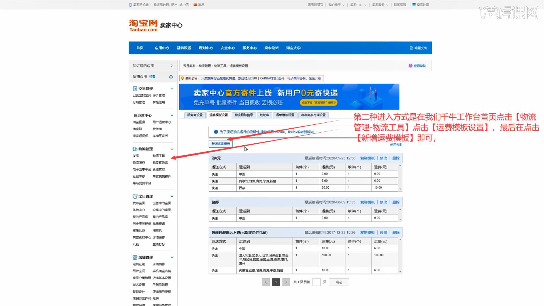Viewport: 544px width, 306px height.
Task: Click page 1 in pagination
Action: (x=276, y=282)
